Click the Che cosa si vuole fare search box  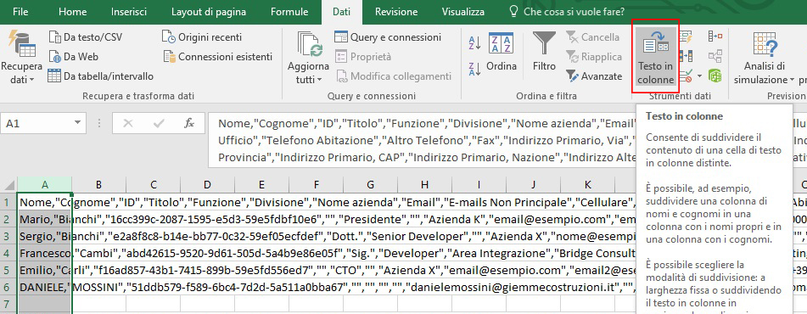pyautogui.click(x=566, y=11)
